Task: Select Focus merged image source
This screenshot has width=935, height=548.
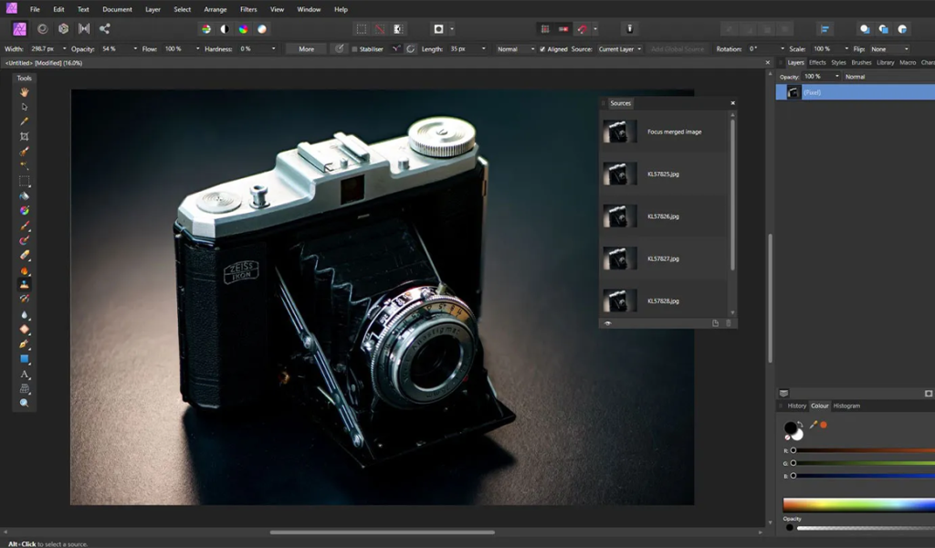Action: pos(664,132)
